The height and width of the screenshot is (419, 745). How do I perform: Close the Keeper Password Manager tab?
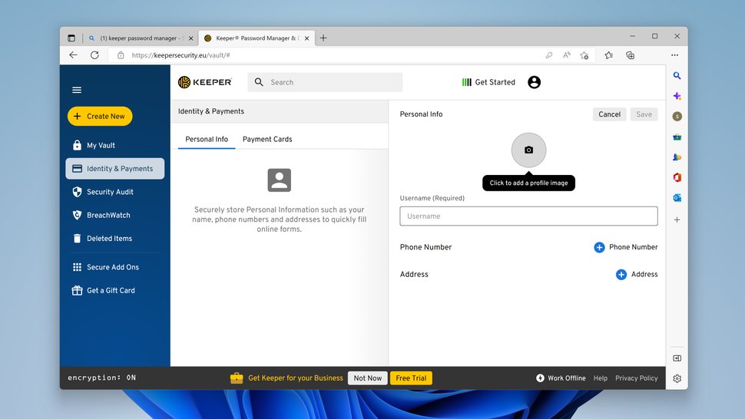tap(307, 38)
